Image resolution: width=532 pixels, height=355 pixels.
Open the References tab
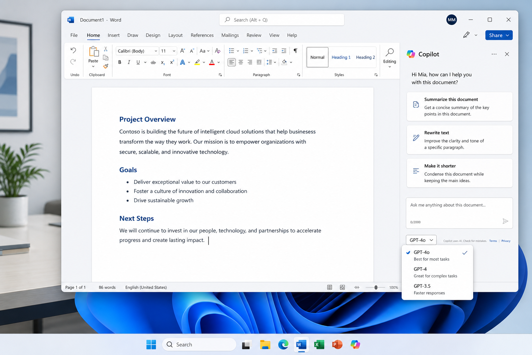pos(202,35)
